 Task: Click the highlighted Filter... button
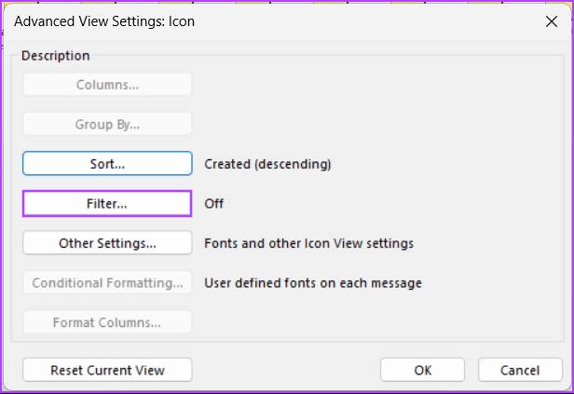tap(107, 203)
